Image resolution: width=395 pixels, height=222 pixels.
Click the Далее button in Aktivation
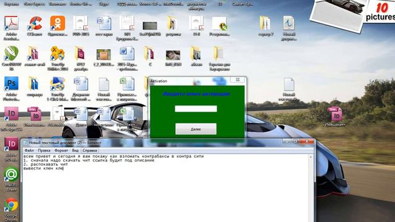(x=196, y=129)
